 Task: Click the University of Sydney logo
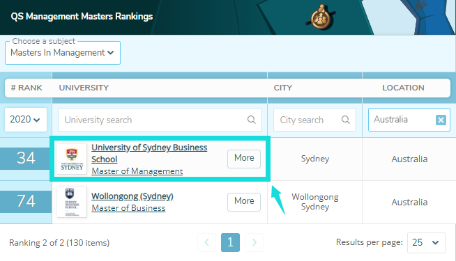[x=72, y=159]
